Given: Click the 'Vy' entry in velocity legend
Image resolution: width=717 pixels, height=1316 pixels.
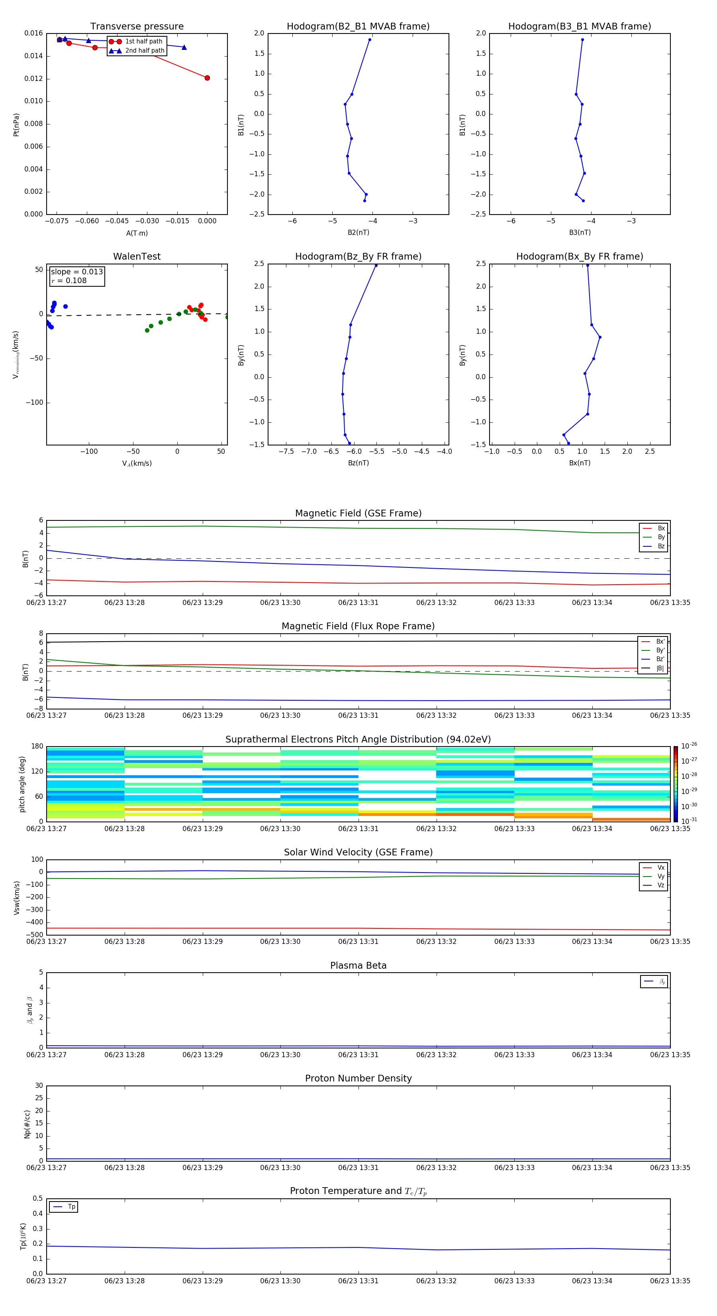Looking at the screenshot, I should tap(654, 876).
